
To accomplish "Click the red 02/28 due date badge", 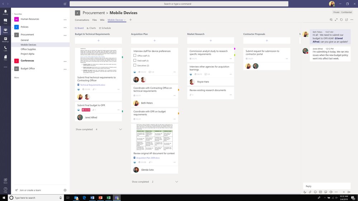I will click(86, 110).
